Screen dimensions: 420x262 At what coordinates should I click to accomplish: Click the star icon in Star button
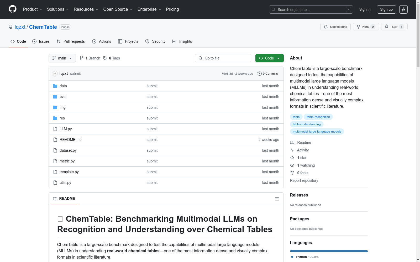click(x=387, y=26)
